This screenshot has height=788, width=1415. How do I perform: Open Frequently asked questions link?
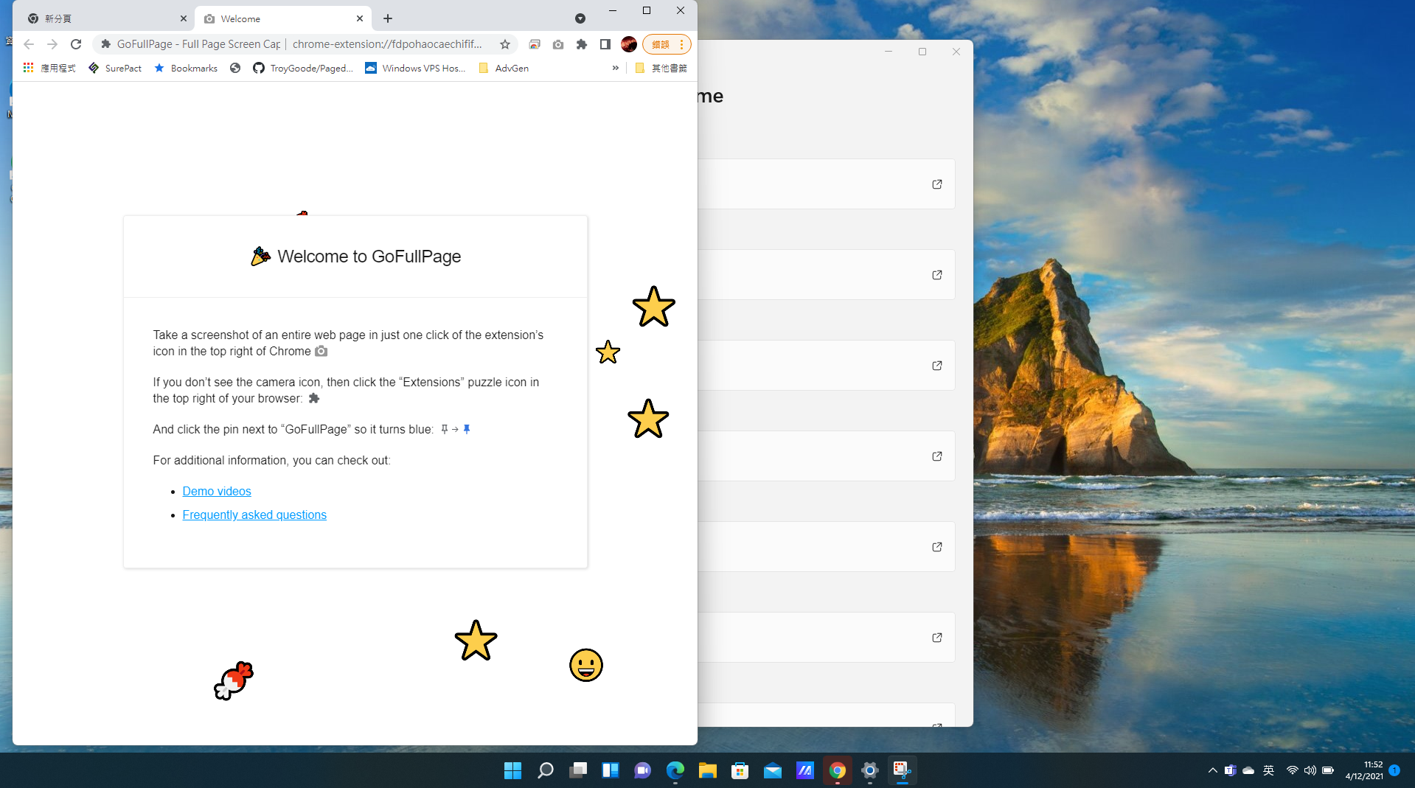pyautogui.click(x=254, y=515)
